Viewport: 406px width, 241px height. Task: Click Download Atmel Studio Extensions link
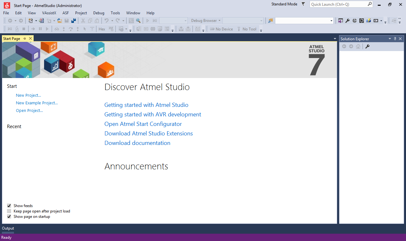(x=149, y=134)
